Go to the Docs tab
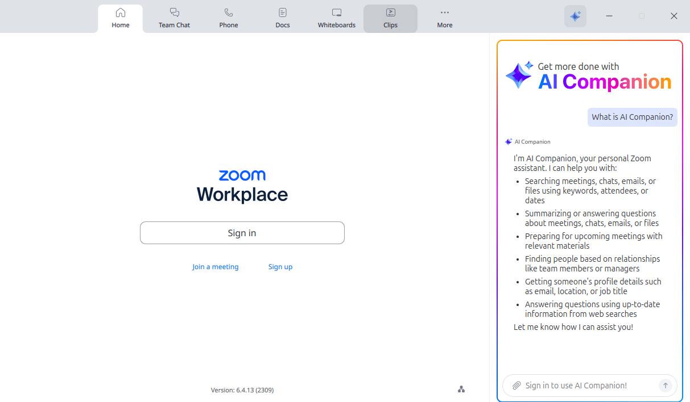Image resolution: width=690 pixels, height=402 pixels. (x=283, y=18)
